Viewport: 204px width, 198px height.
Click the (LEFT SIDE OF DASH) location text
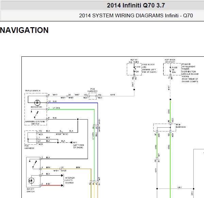(79, 146)
